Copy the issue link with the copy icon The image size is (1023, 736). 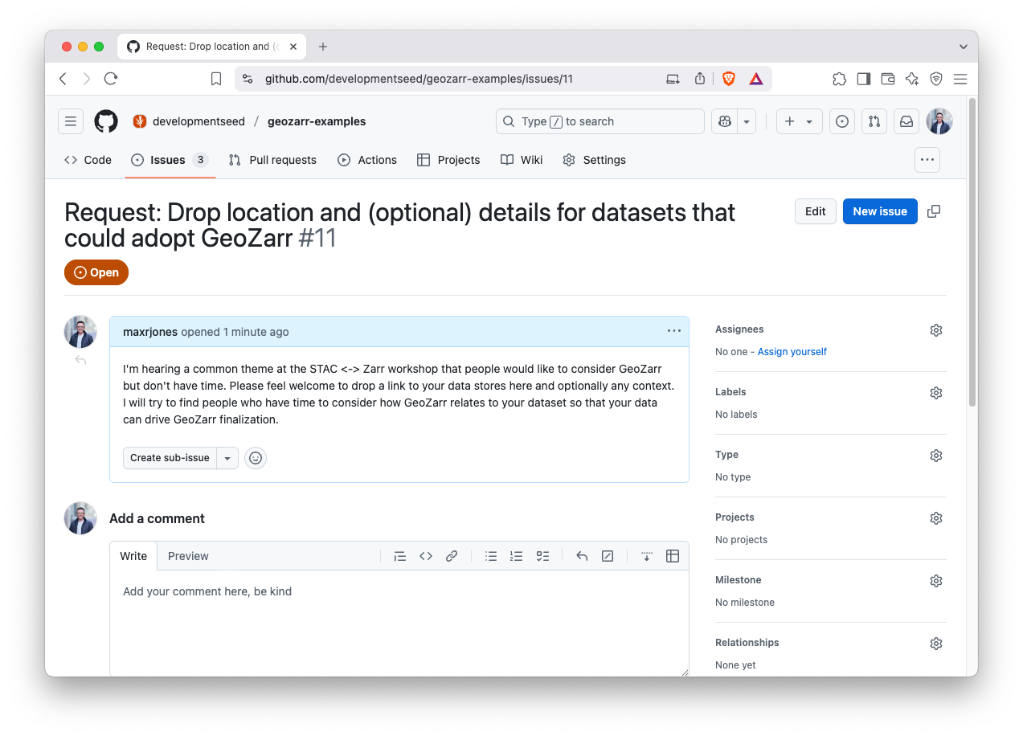point(933,211)
